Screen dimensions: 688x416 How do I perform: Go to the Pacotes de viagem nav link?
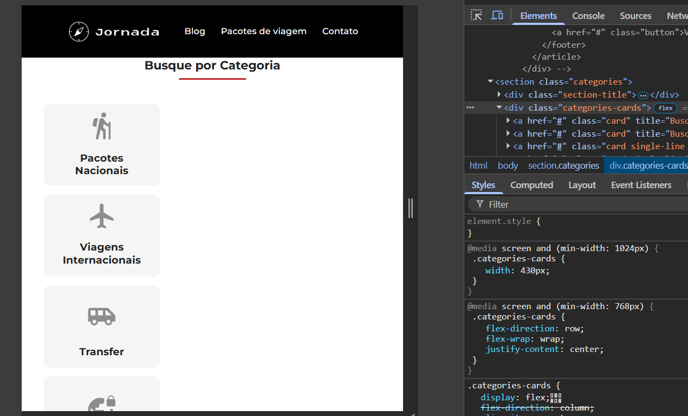[x=264, y=31]
